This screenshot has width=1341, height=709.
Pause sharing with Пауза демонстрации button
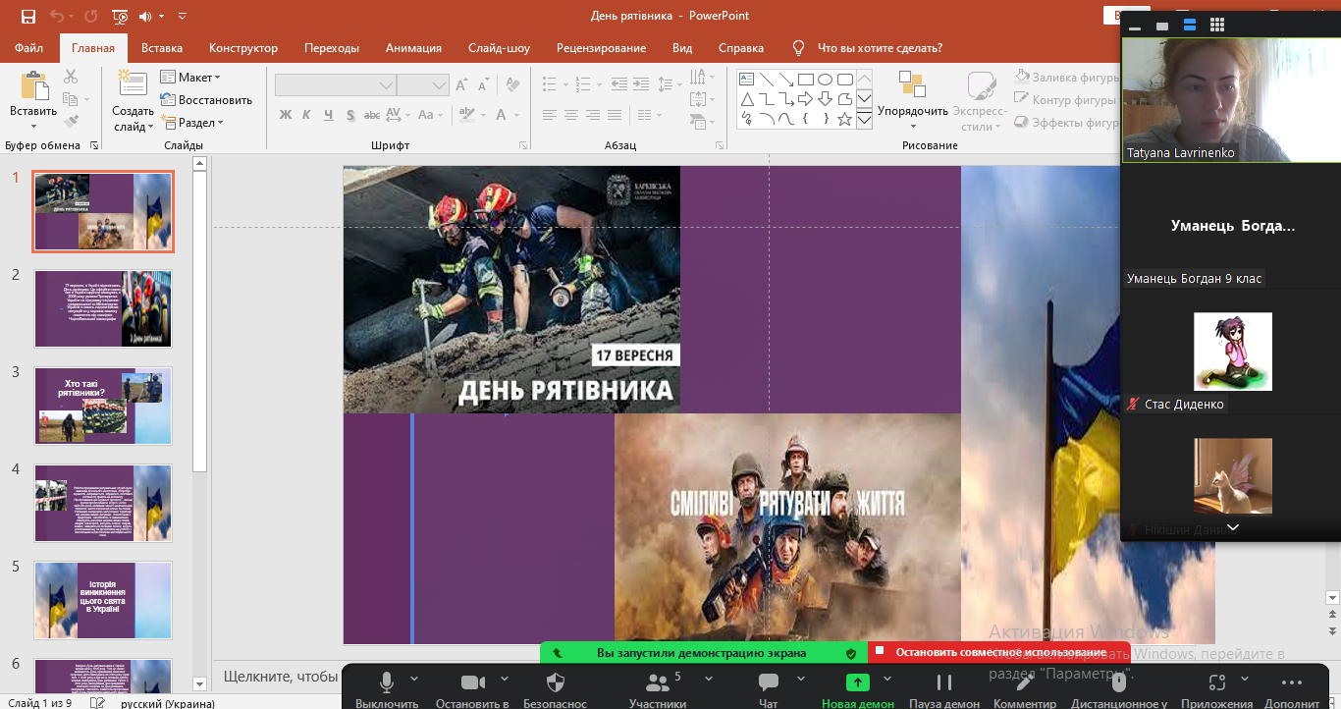coord(943,688)
